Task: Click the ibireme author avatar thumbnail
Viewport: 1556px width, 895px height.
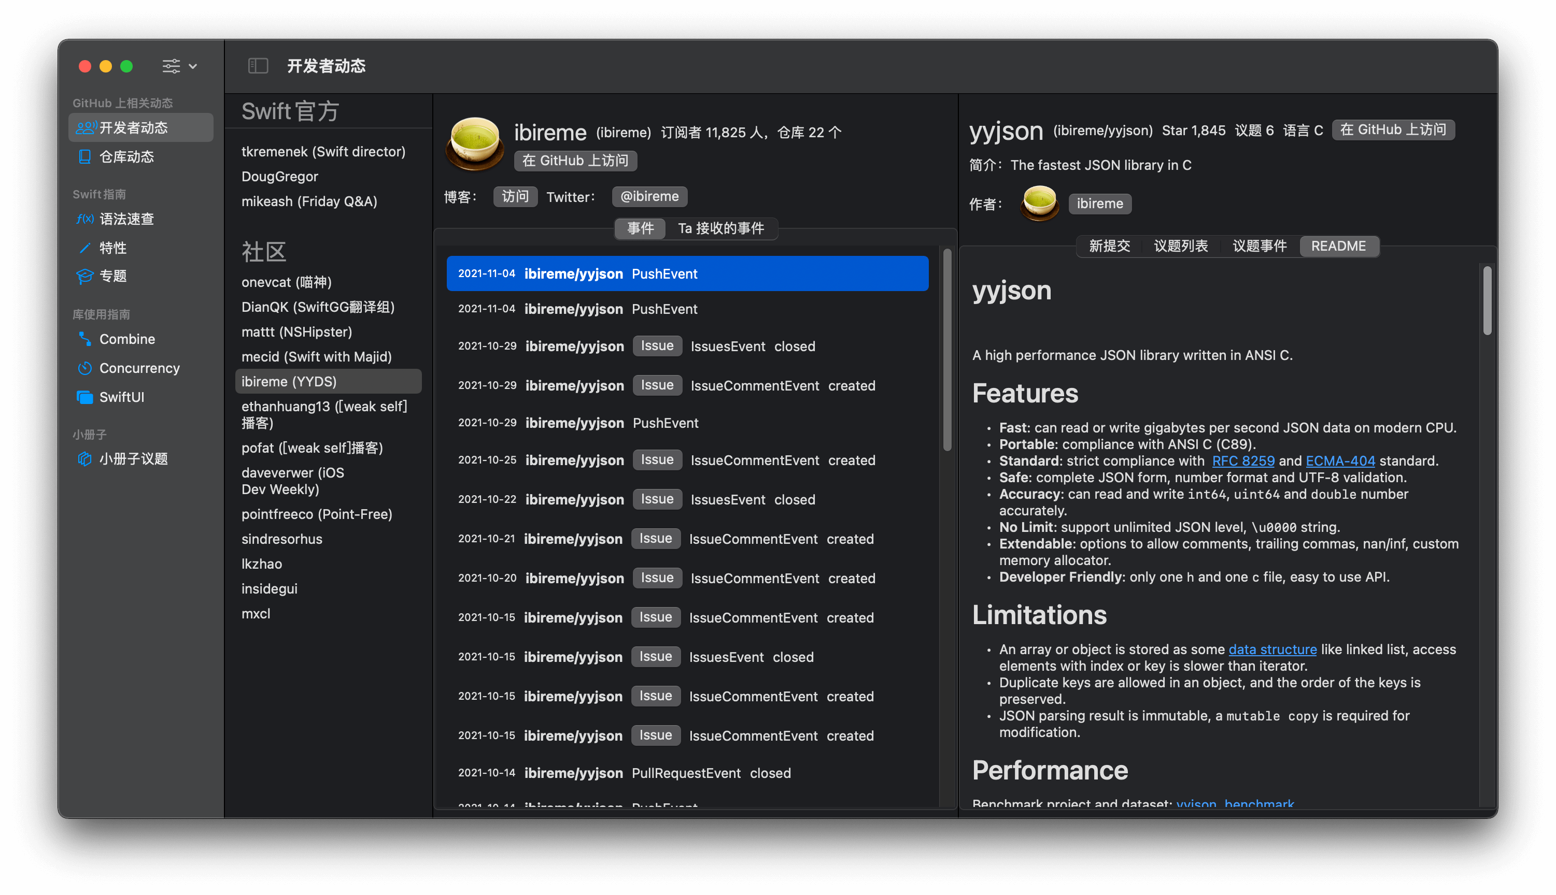Action: pos(1039,203)
